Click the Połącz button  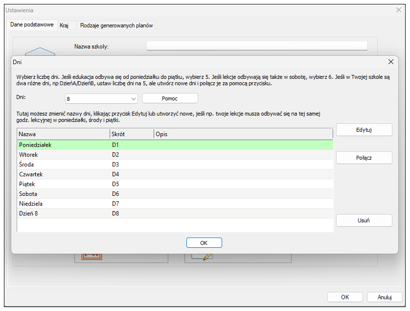pyautogui.click(x=364, y=158)
